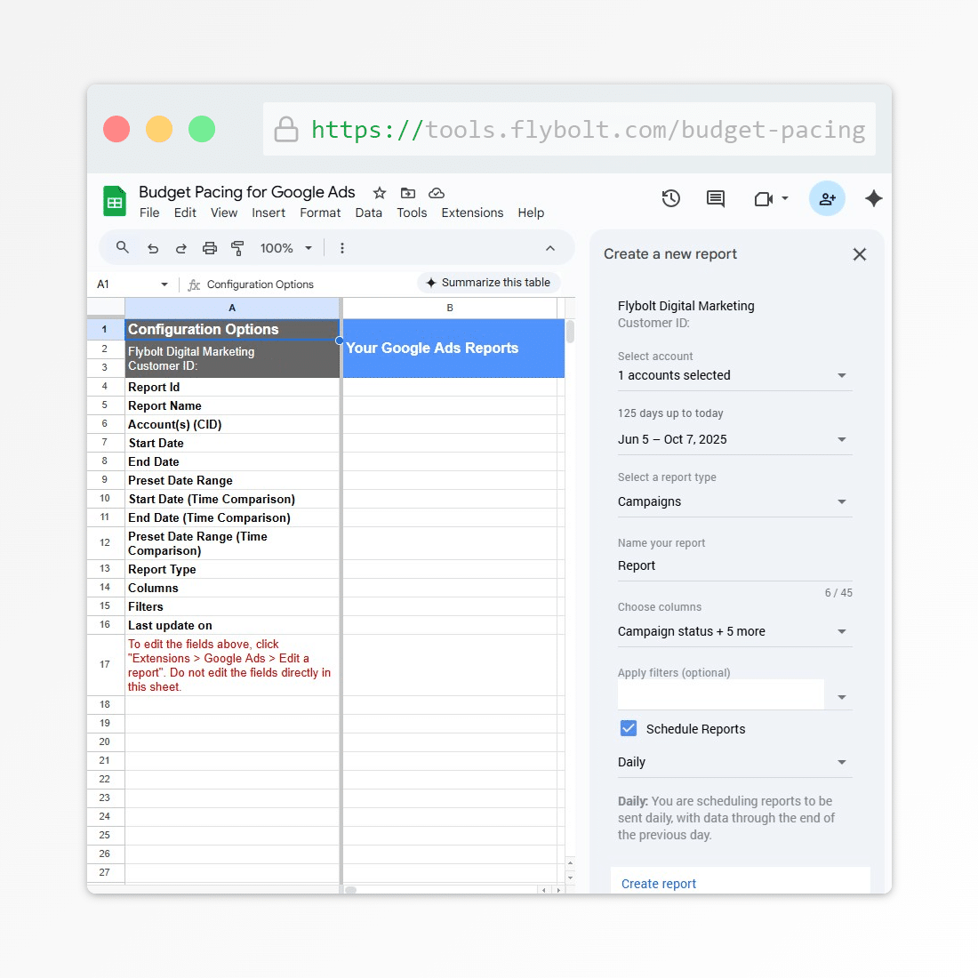Star the Budget Pacing document
The height and width of the screenshot is (978, 978).
coord(380,193)
